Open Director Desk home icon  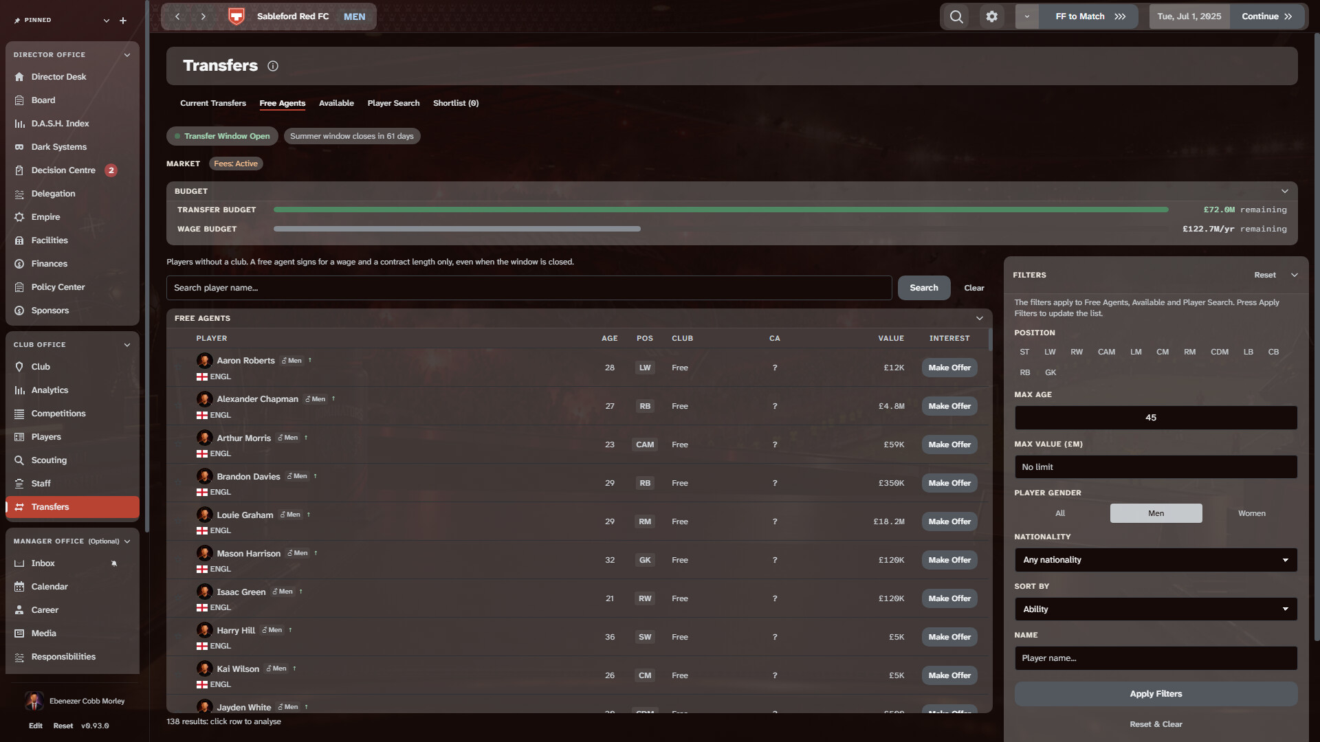pyautogui.click(x=19, y=77)
